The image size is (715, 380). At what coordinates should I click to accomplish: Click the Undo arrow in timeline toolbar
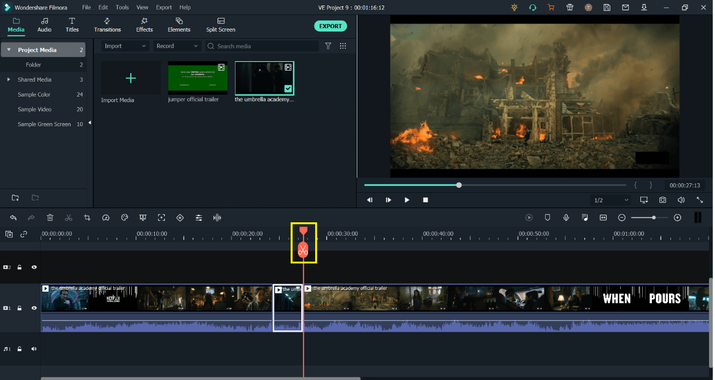(x=14, y=218)
